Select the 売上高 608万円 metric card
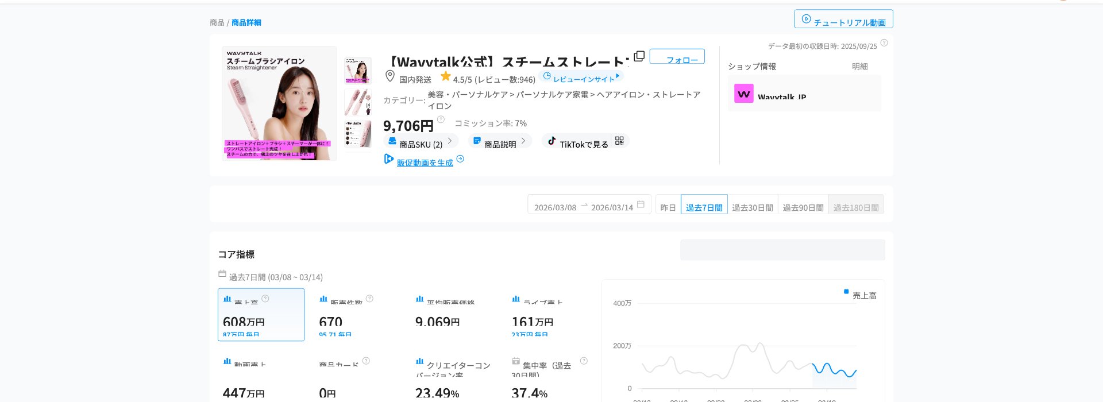This screenshot has height=402, width=1103. (x=261, y=315)
